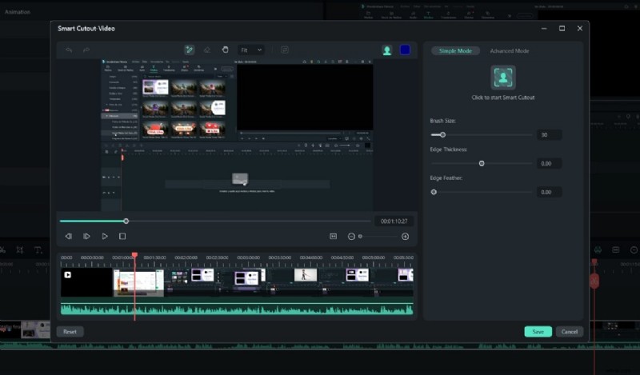Screen dimensions: 640x375
Task: Stop the preview playback
Action: coord(122,236)
